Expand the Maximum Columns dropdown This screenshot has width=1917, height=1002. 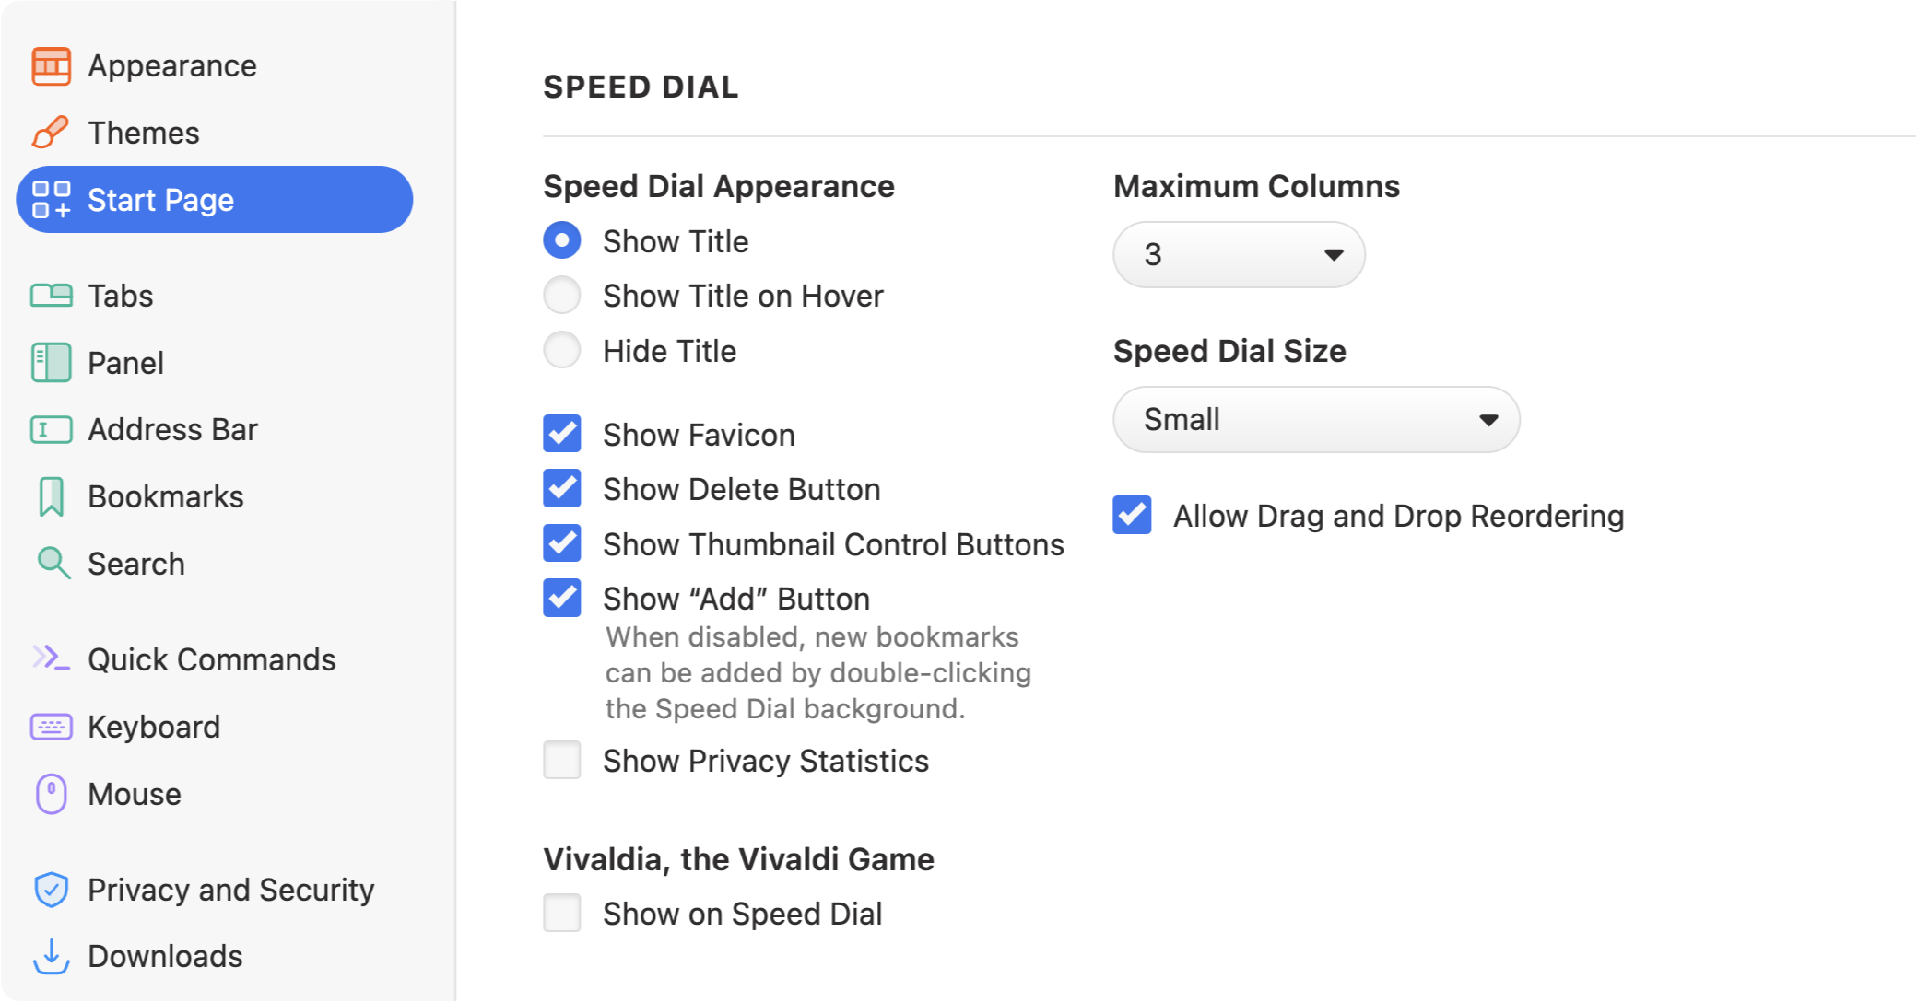click(x=1239, y=254)
